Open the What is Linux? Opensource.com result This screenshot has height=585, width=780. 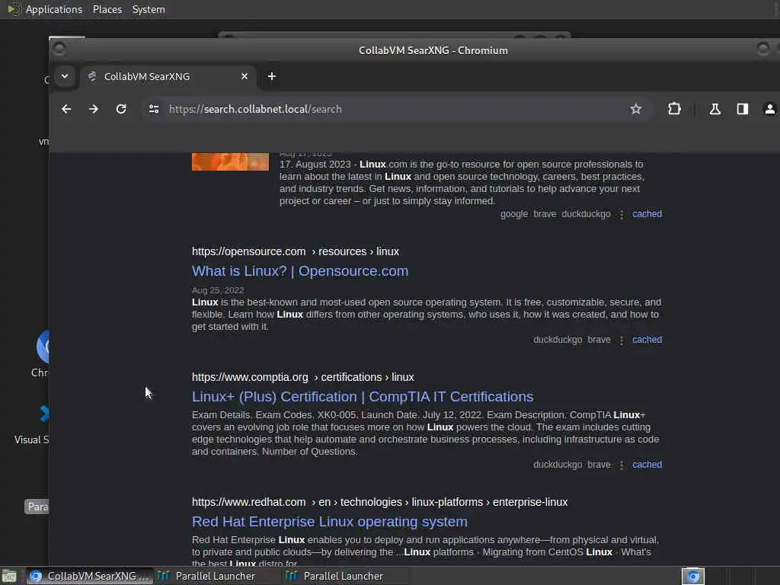[300, 271]
